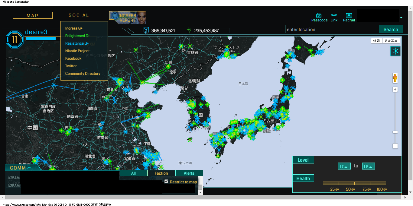
Task: Expand the account dropdown arrow
Action: (x=401, y=18)
